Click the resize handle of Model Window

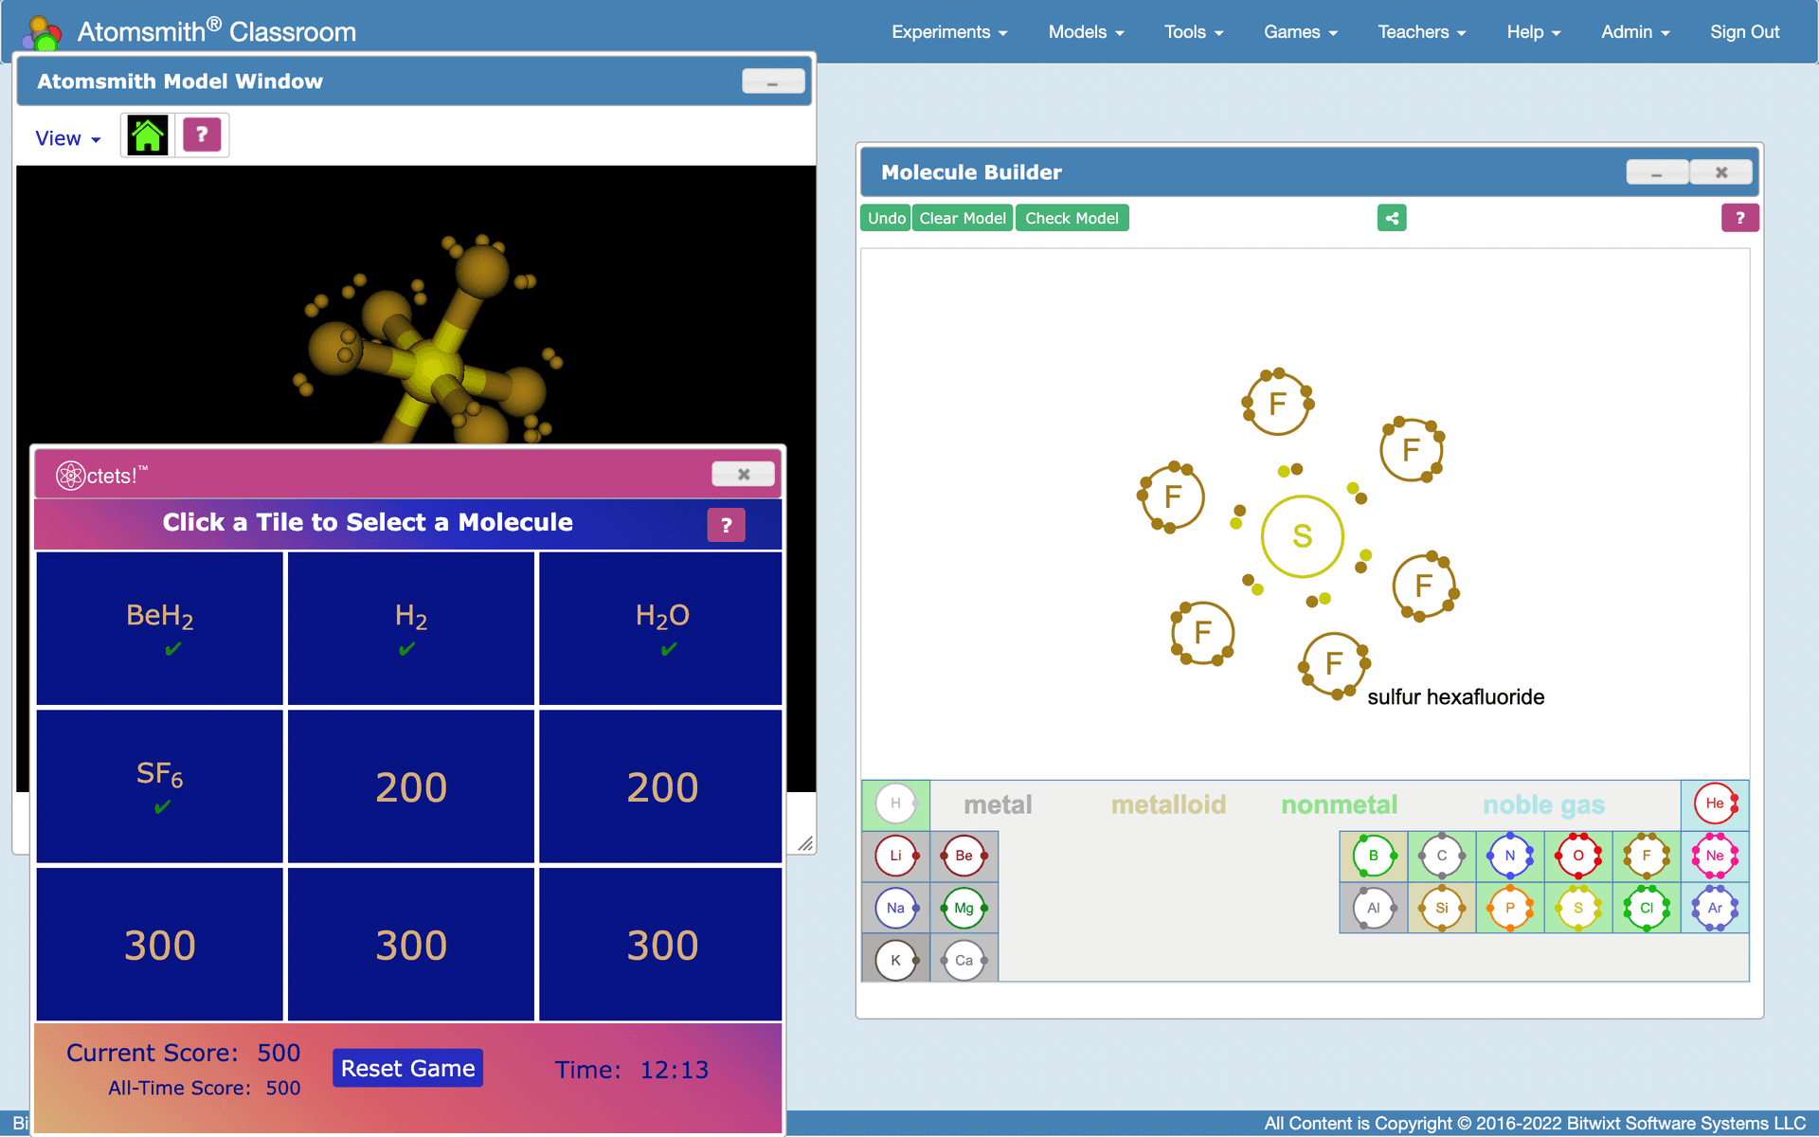coord(805,843)
